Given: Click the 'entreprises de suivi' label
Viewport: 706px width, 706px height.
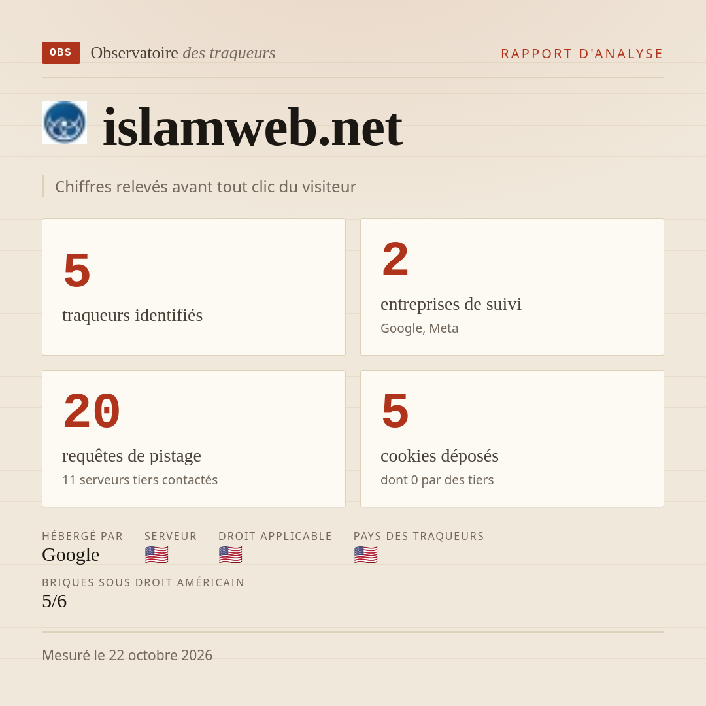Looking at the screenshot, I should tap(450, 304).
